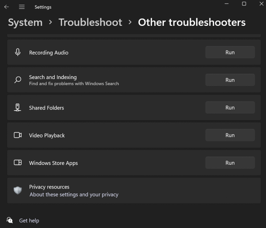The height and width of the screenshot is (228, 266).
Task: Run the Recording Audio troubleshooter
Action: [230, 52]
